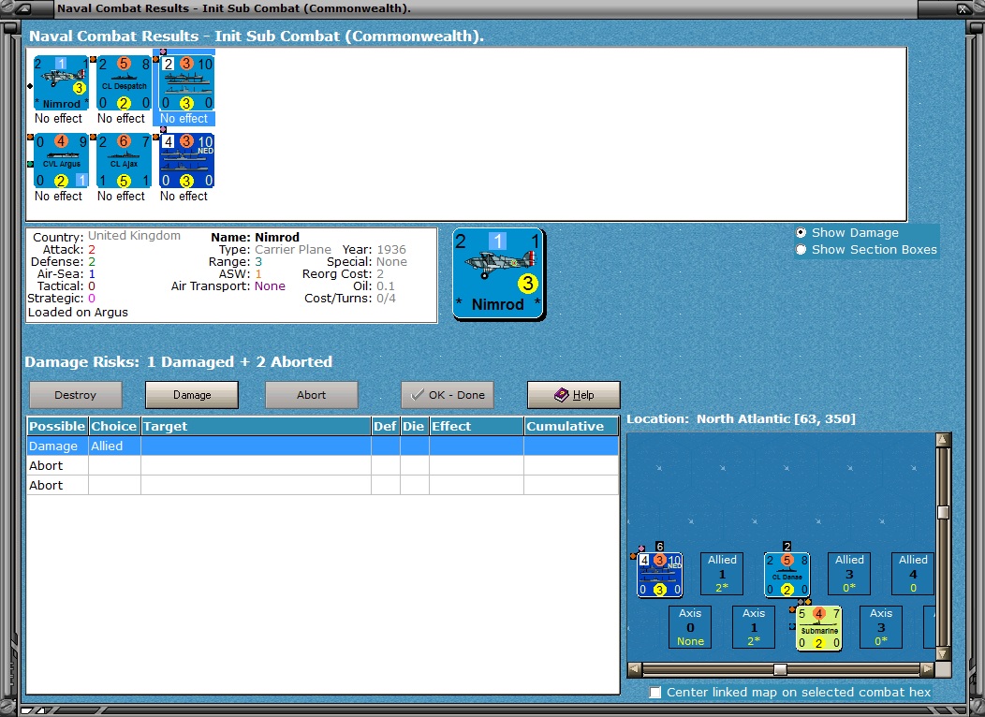This screenshot has width=985, height=717.
Task: Select the CL Danae counter on the map
Action: tap(787, 575)
